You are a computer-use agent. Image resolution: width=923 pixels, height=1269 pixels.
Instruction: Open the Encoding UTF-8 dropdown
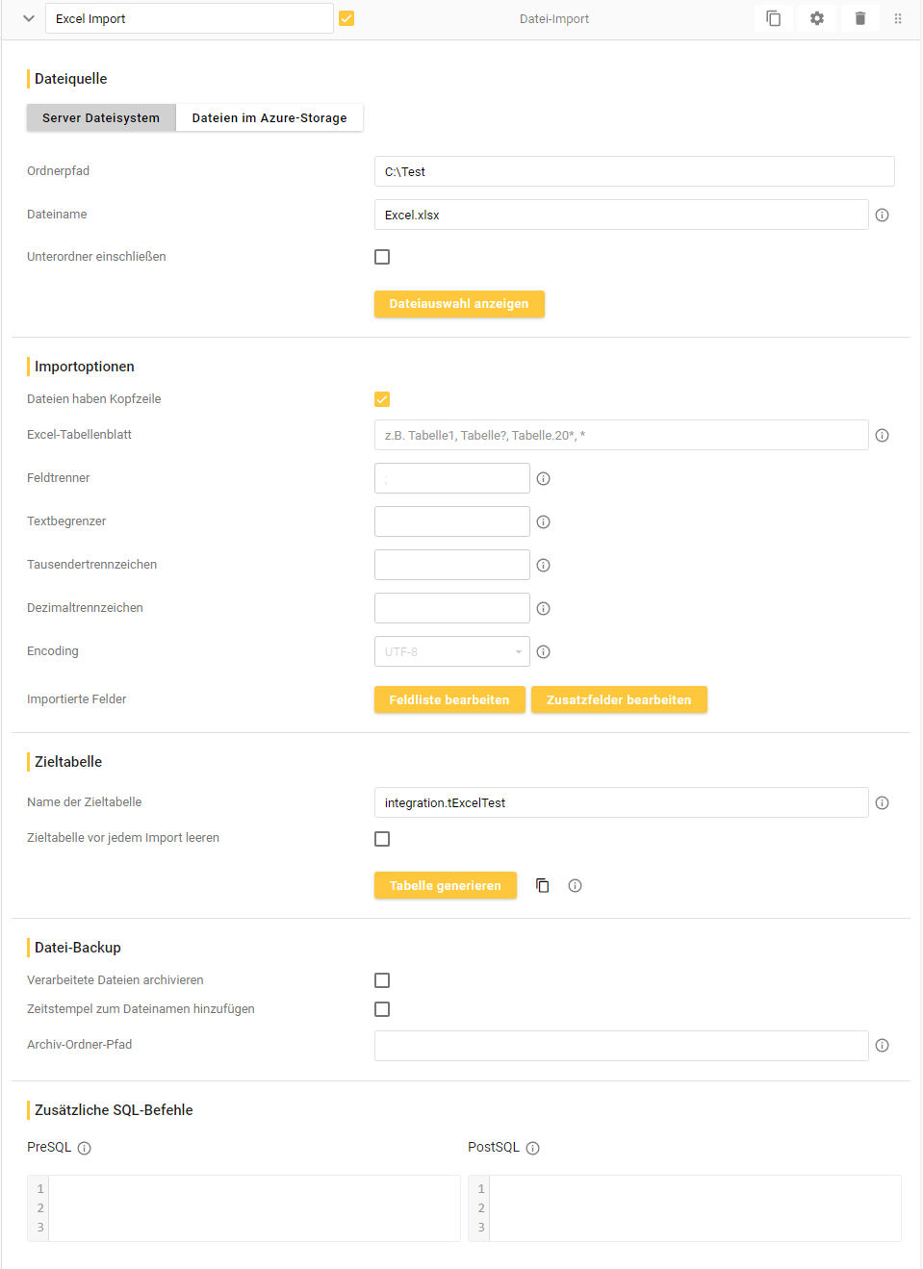451,652
